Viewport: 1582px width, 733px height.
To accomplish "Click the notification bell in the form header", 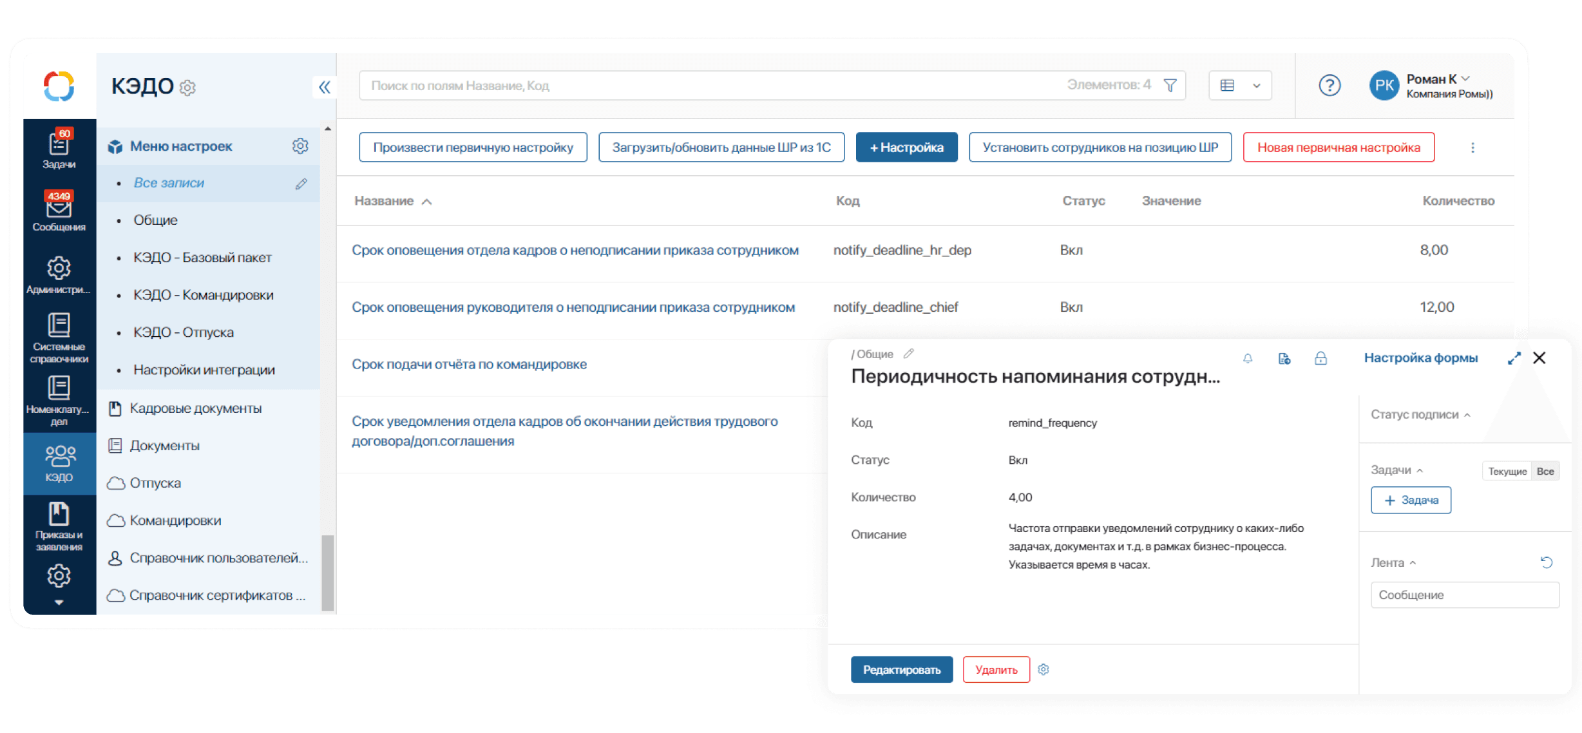I will 1248,358.
